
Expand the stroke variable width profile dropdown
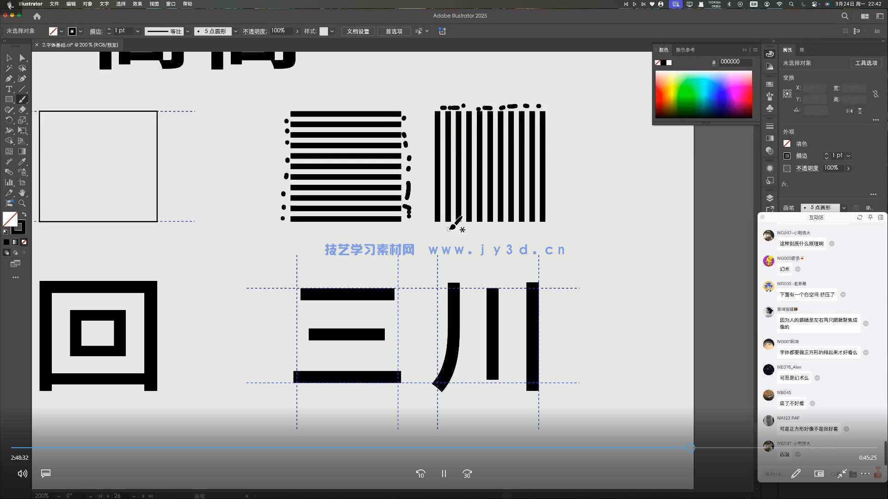tap(187, 31)
